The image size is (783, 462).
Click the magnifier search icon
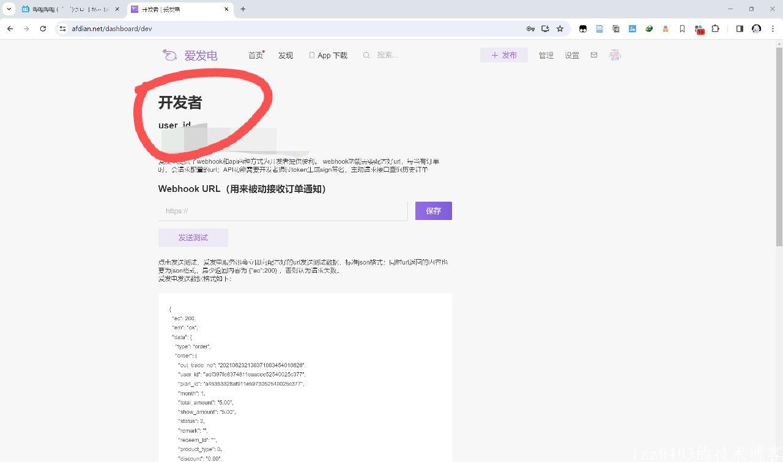(x=366, y=55)
